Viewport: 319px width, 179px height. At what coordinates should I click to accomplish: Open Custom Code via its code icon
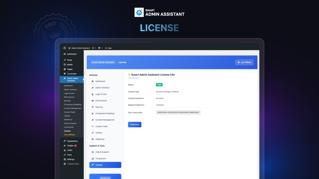pos(93,126)
